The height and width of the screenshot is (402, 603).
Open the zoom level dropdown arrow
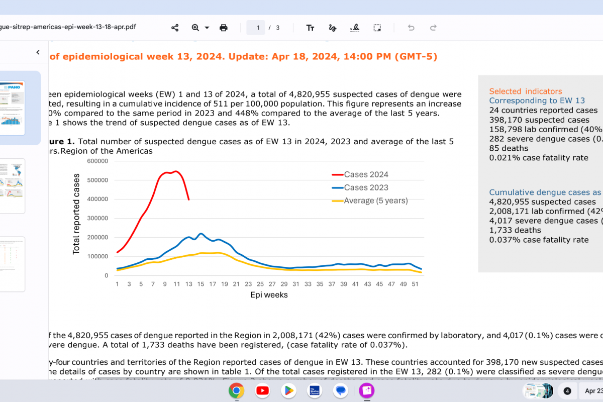[x=207, y=28]
